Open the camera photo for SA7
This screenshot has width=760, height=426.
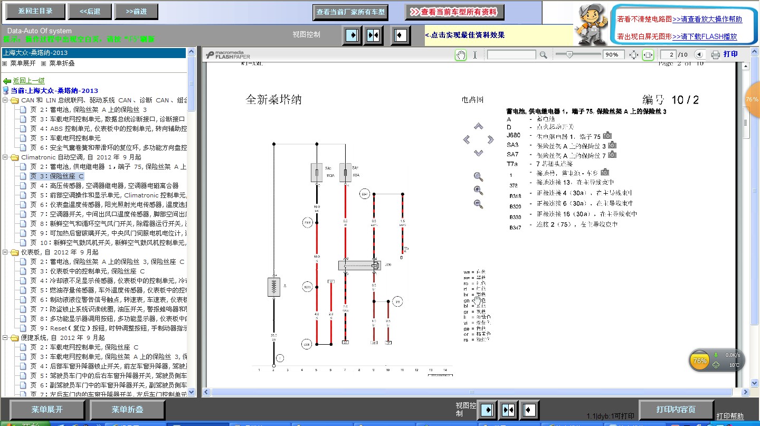point(612,155)
